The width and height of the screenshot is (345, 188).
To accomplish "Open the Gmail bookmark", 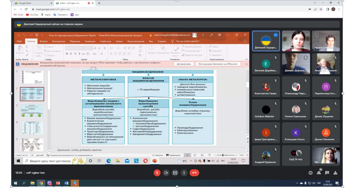I will tap(19, 15).
